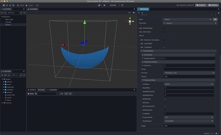The height and width of the screenshot is (135, 221).
Task: Expand the materials folder in assets
Action: [4, 87]
